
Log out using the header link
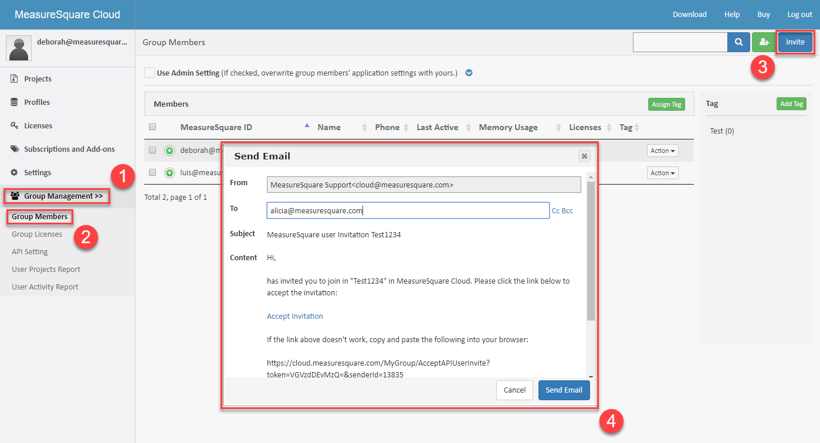(800, 15)
